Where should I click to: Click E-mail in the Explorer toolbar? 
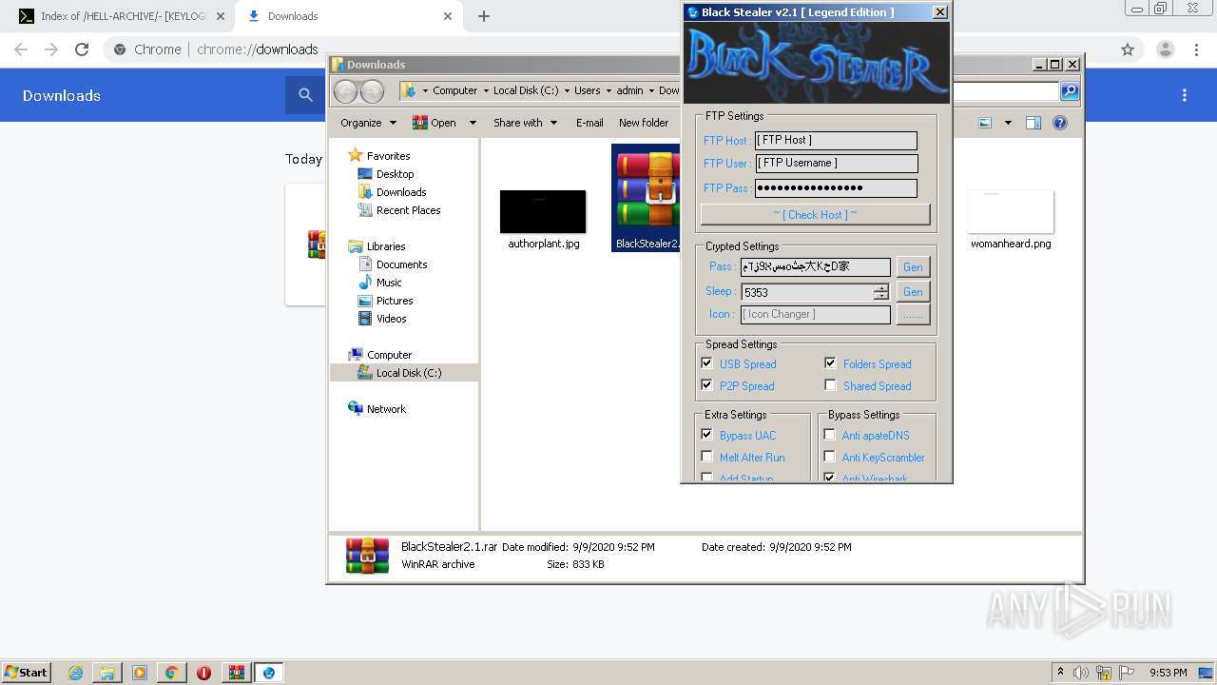[x=589, y=123]
